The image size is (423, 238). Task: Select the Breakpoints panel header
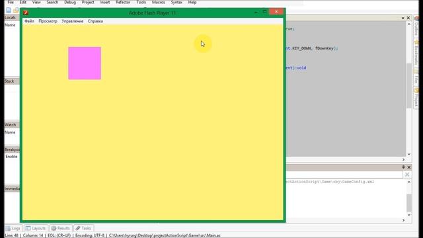click(x=12, y=149)
